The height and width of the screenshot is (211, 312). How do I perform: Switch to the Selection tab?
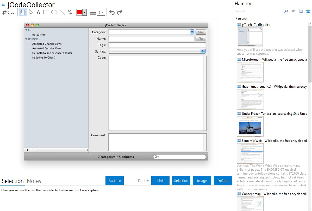coord(13,181)
